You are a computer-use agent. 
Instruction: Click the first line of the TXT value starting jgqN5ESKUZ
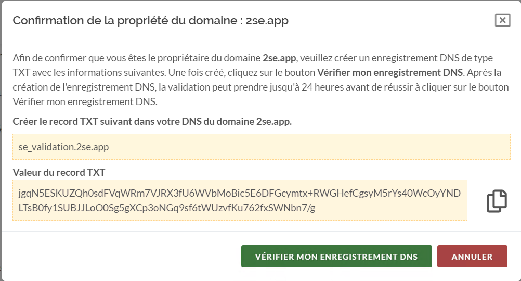(239, 194)
